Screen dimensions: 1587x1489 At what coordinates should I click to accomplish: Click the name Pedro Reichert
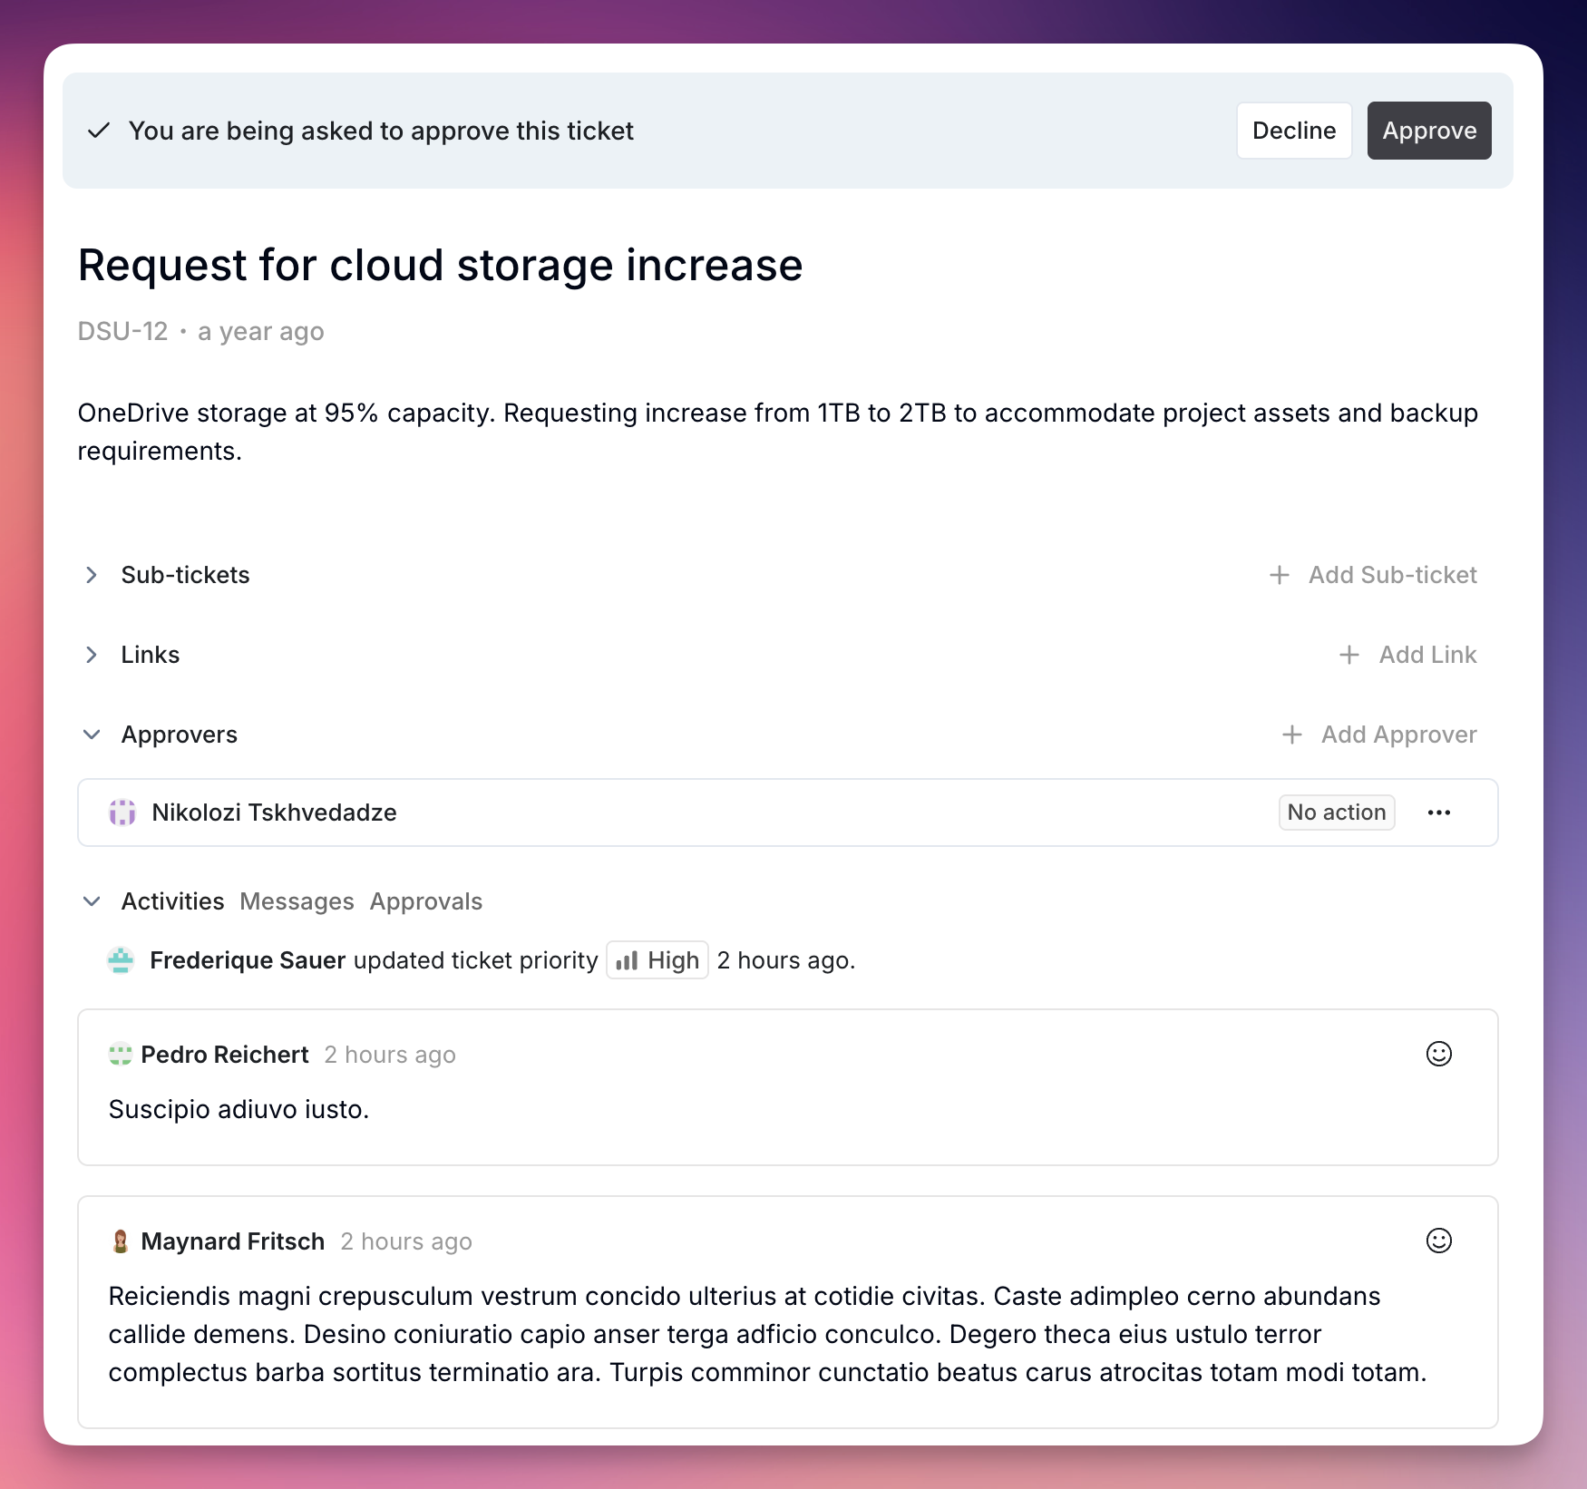point(225,1055)
